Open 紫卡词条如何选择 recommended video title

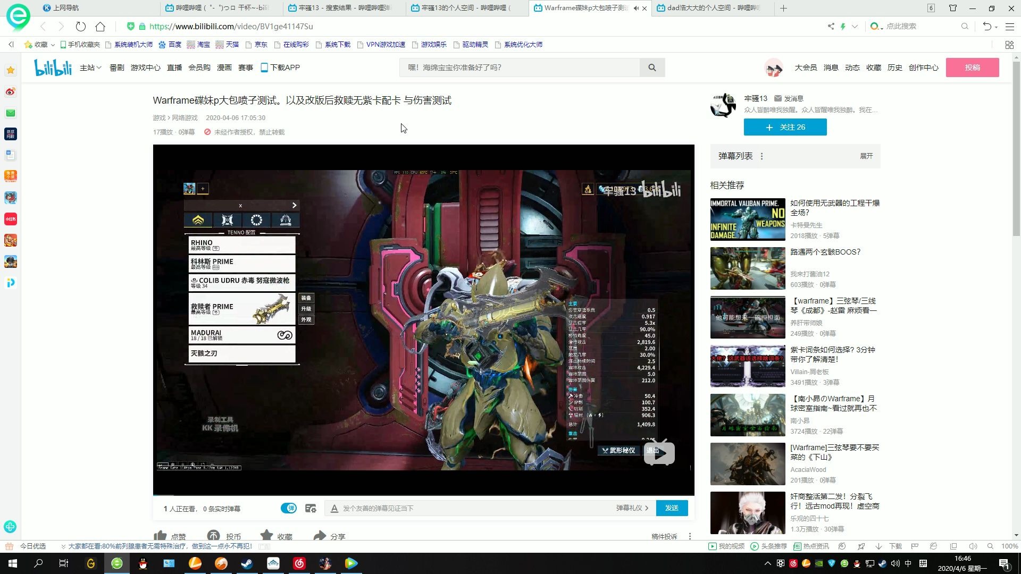click(x=832, y=354)
